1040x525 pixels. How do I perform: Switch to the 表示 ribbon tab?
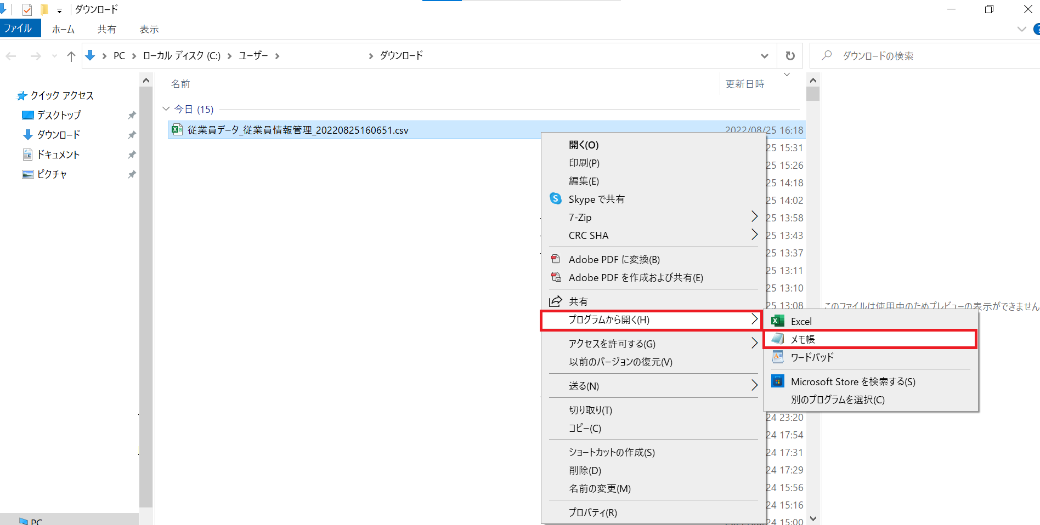[149, 29]
